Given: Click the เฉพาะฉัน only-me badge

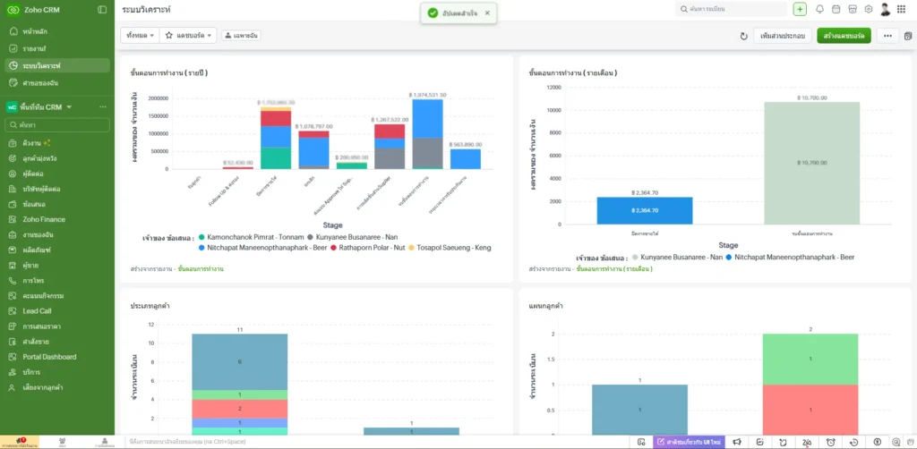Looking at the screenshot, I should 241,36.
